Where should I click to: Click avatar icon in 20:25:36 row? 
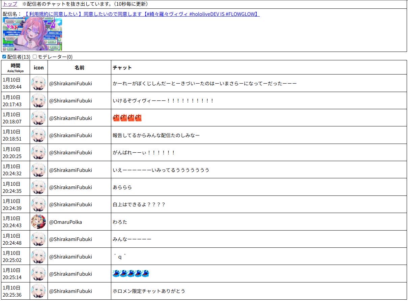38,291
